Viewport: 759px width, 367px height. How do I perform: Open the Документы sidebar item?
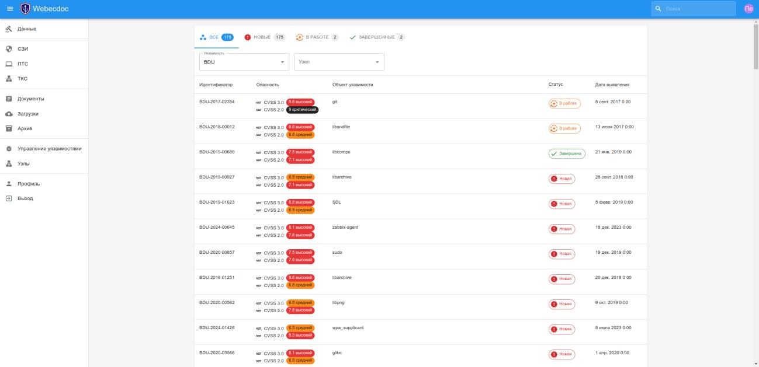pos(44,99)
